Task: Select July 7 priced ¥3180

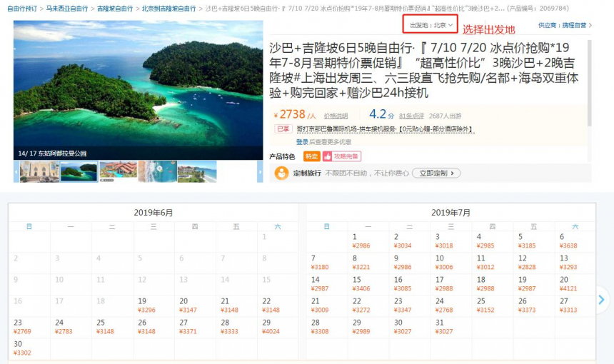Action: [x=327, y=263]
